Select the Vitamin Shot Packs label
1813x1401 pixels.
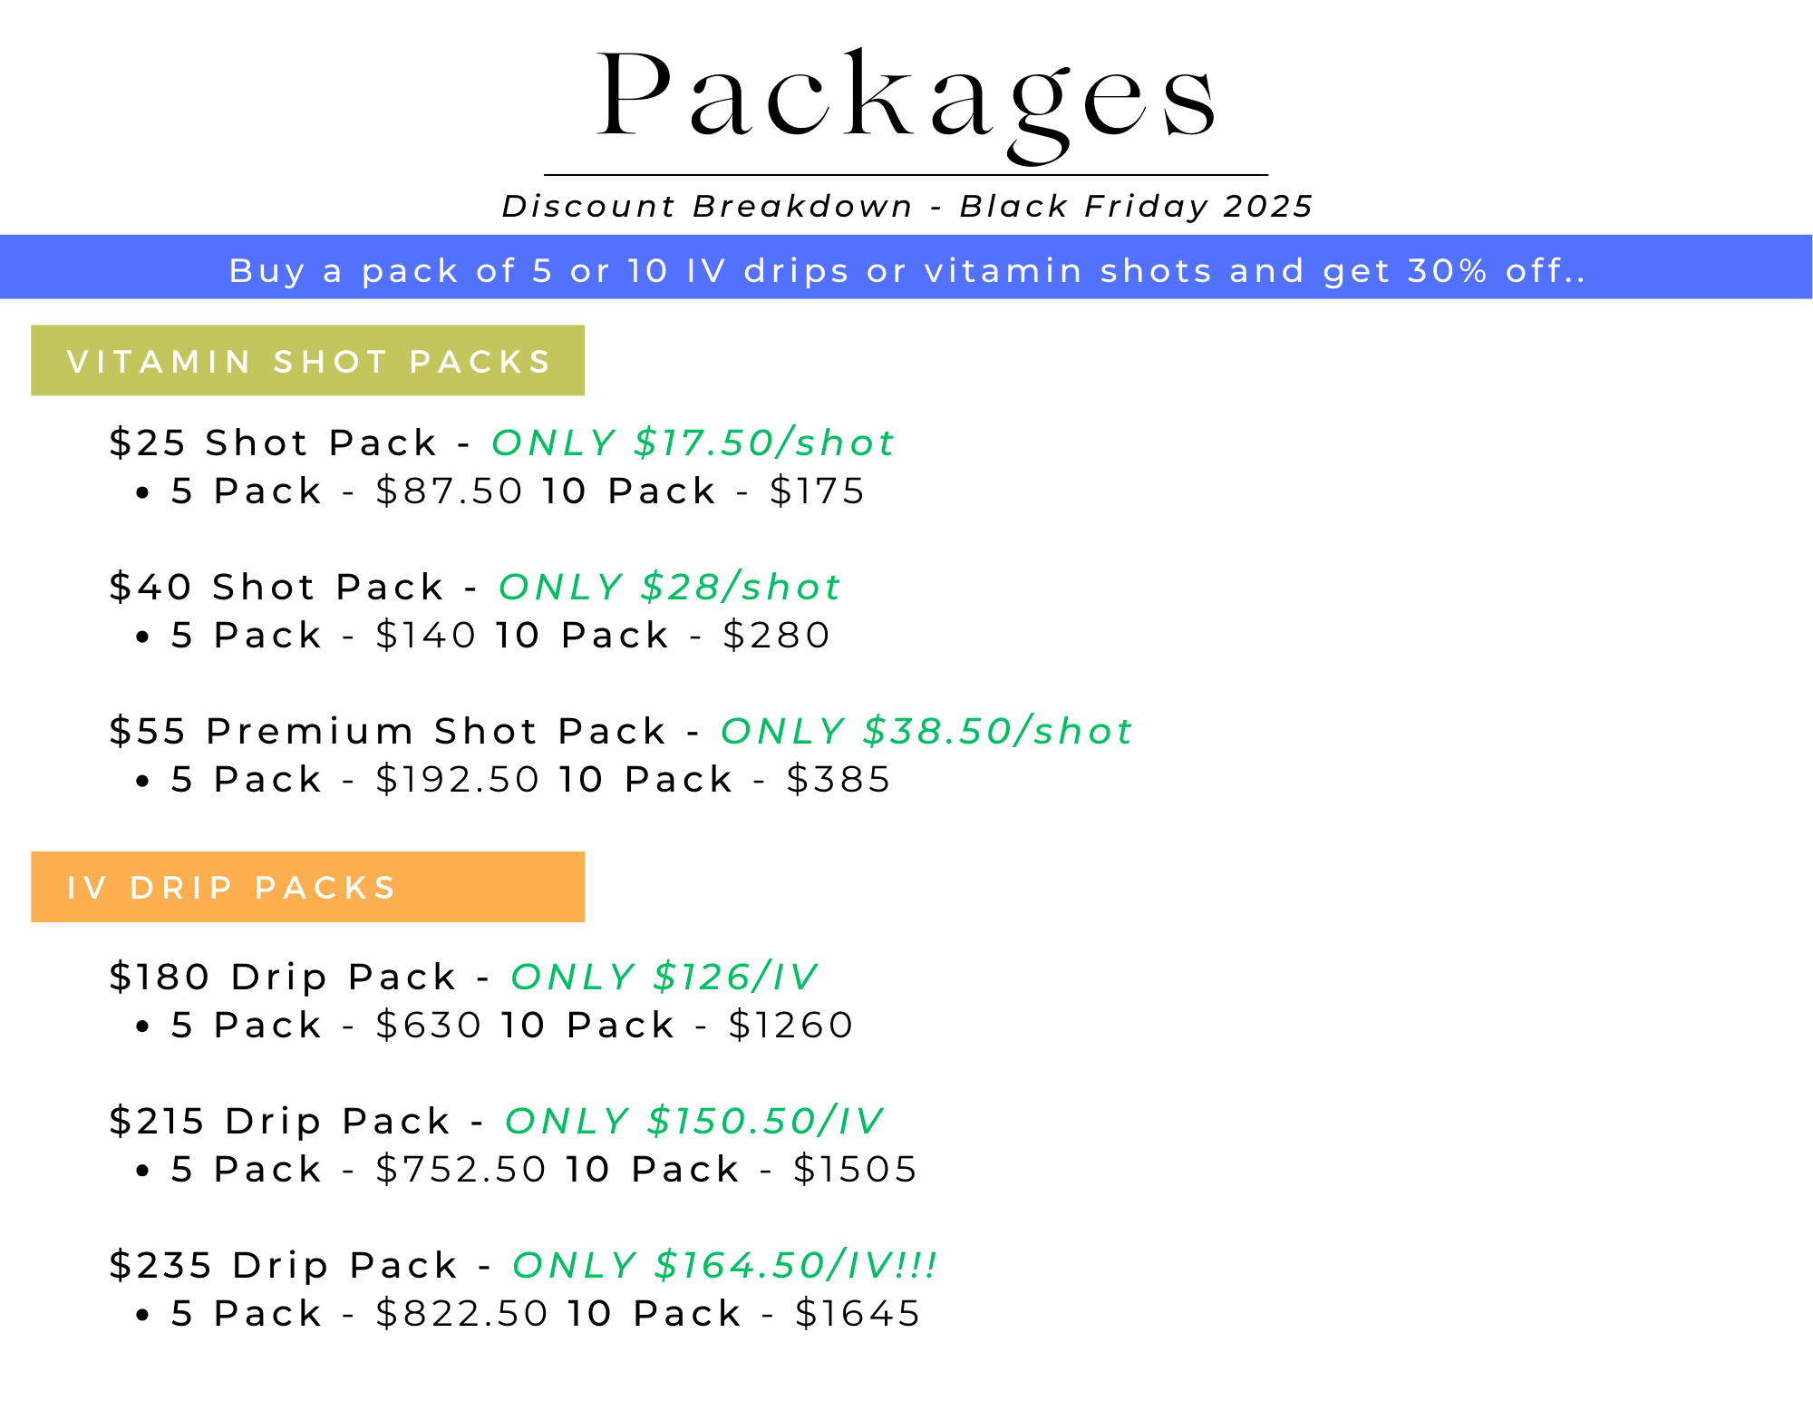point(308,361)
